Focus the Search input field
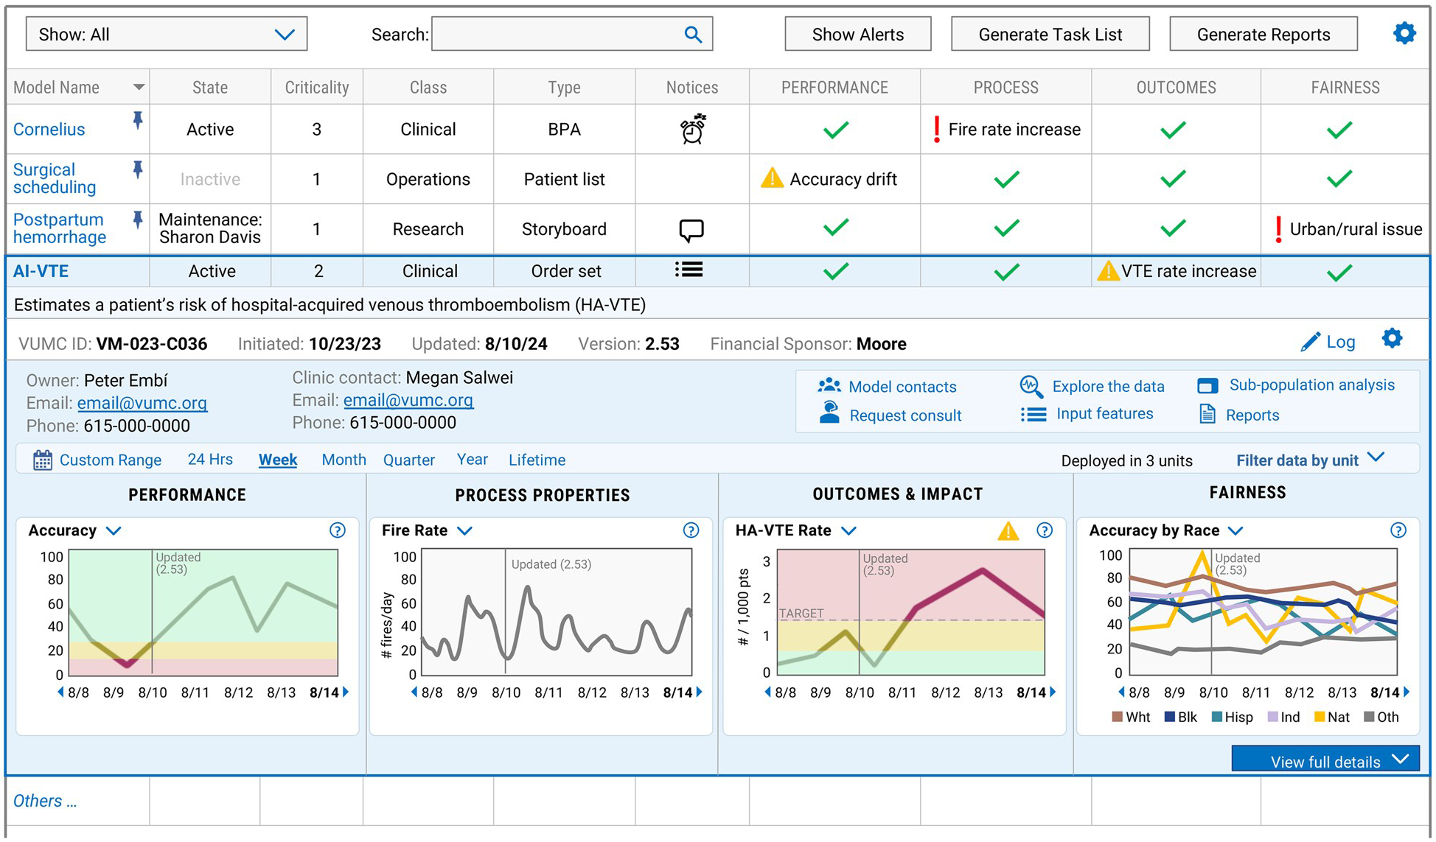The width and height of the screenshot is (1436, 842). click(x=572, y=34)
